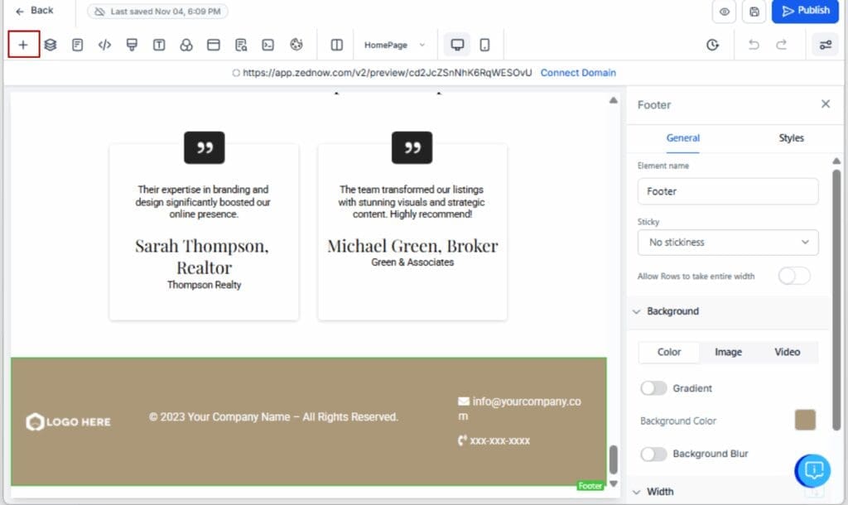Screen dimensions: 848x505
Task: Open the Sticky No stickiness dropdown
Action: tap(727, 242)
